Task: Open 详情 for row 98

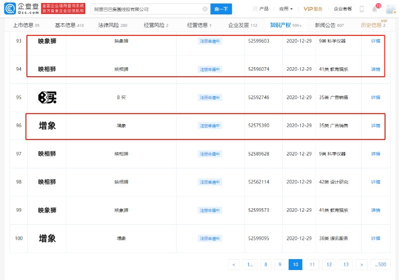Action: coord(376,182)
